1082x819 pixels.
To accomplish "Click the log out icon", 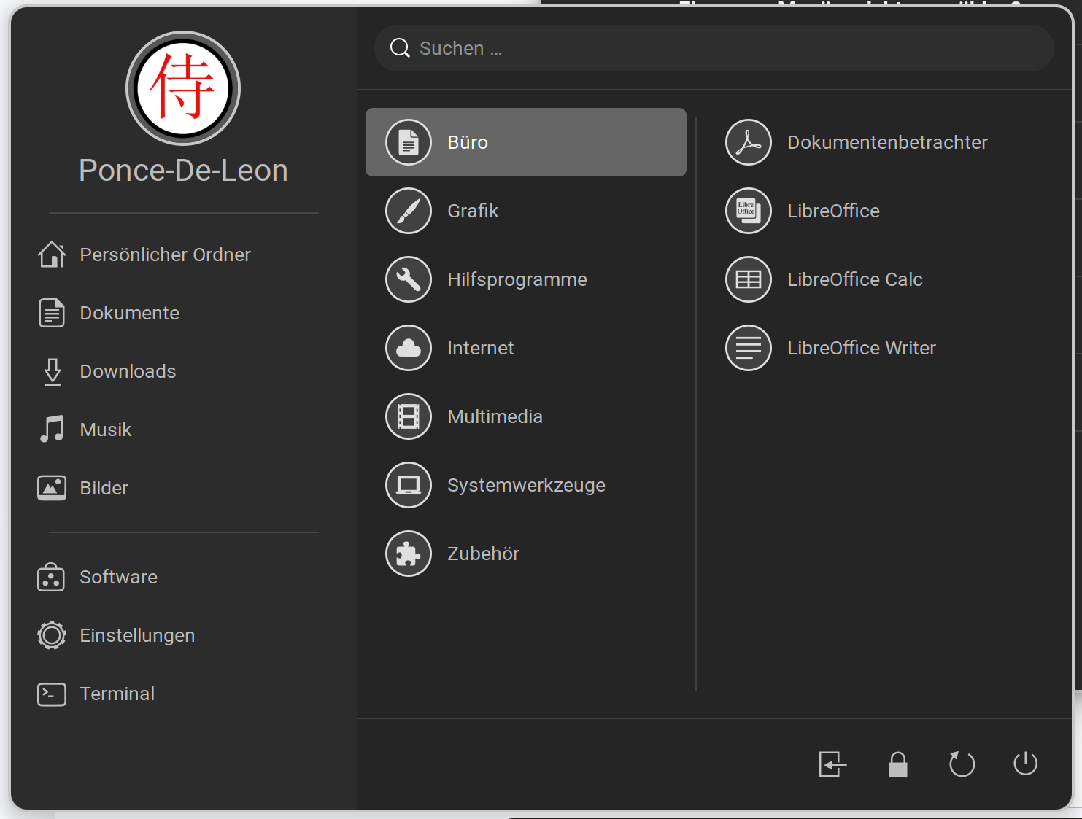I will point(832,764).
